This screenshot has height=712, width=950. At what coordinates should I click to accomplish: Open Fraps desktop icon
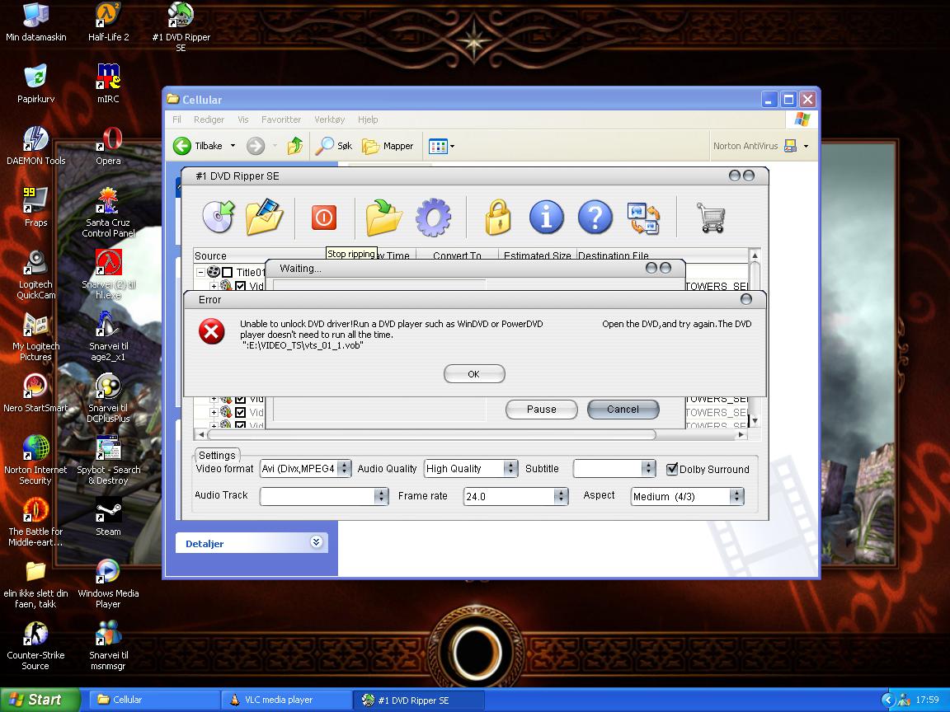point(35,207)
